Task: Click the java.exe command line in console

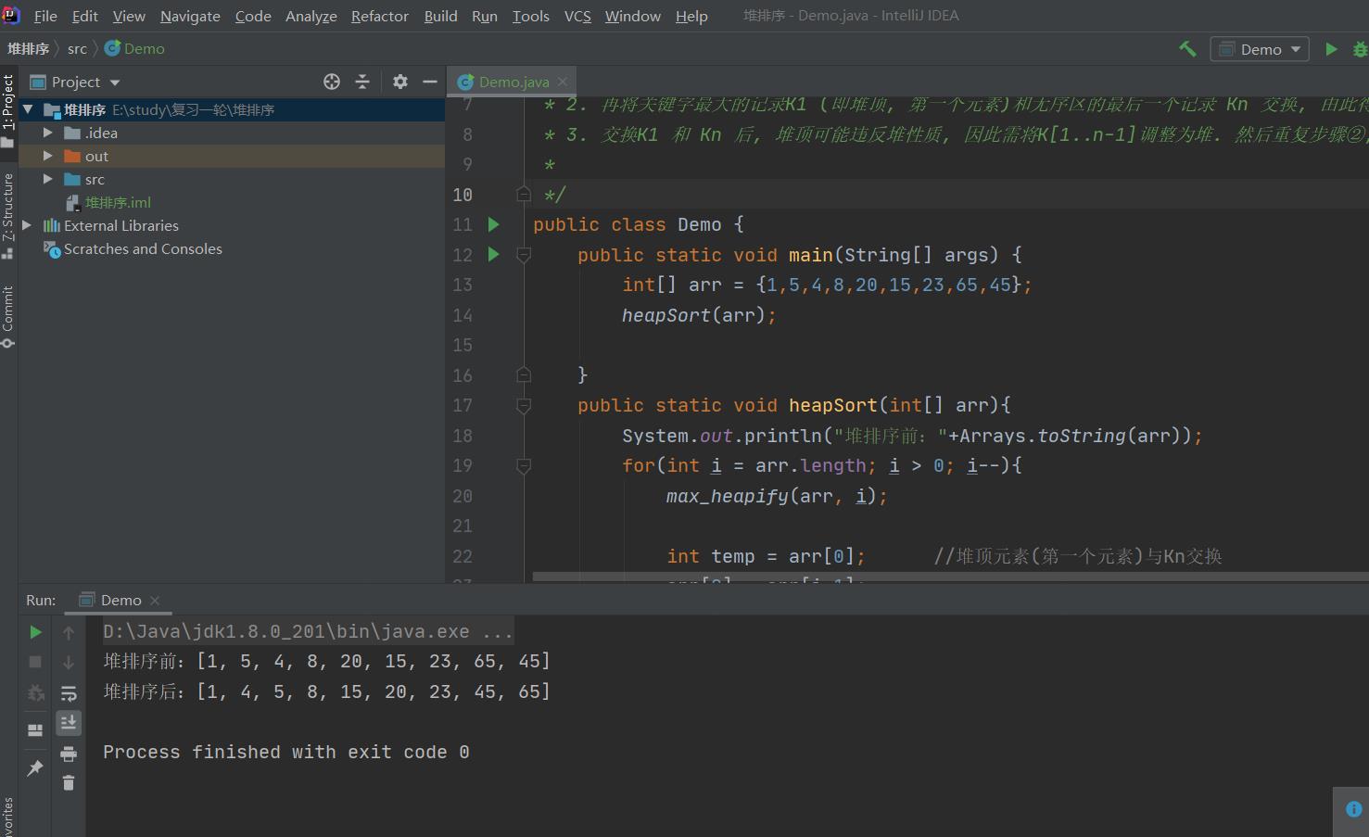Action: [308, 631]
